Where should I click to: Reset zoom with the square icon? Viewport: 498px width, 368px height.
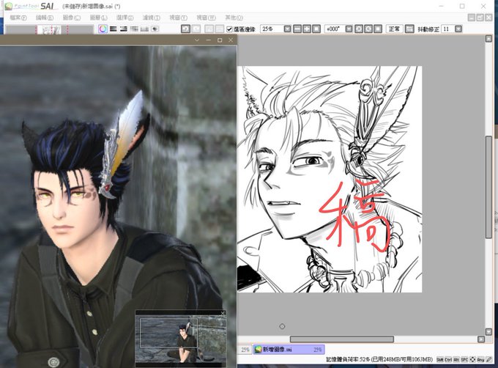click(x=316, y=29)
